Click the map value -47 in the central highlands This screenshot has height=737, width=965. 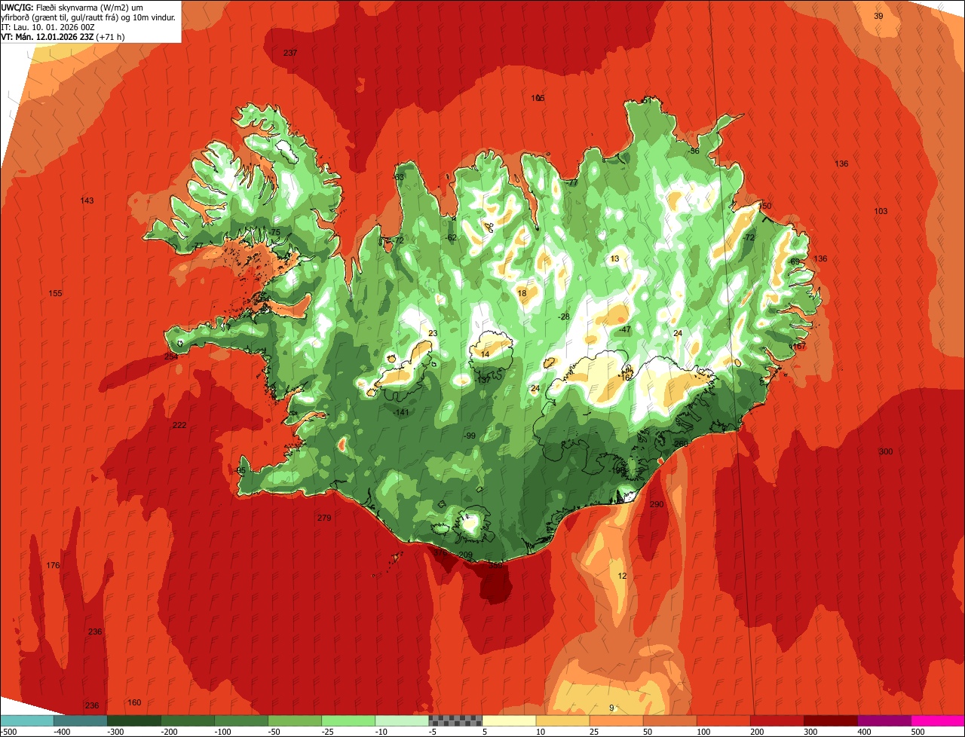pos(624,330)
